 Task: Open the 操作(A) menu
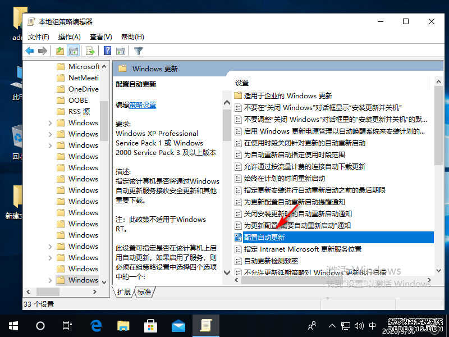[x=69, y=37]
